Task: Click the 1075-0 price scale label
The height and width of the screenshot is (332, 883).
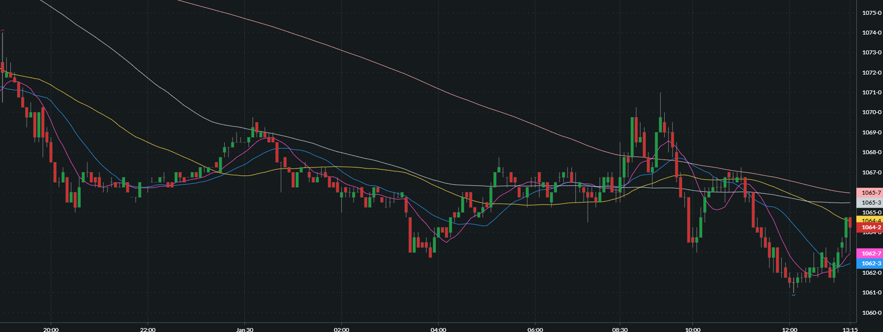Action: [x=872, y=13]
